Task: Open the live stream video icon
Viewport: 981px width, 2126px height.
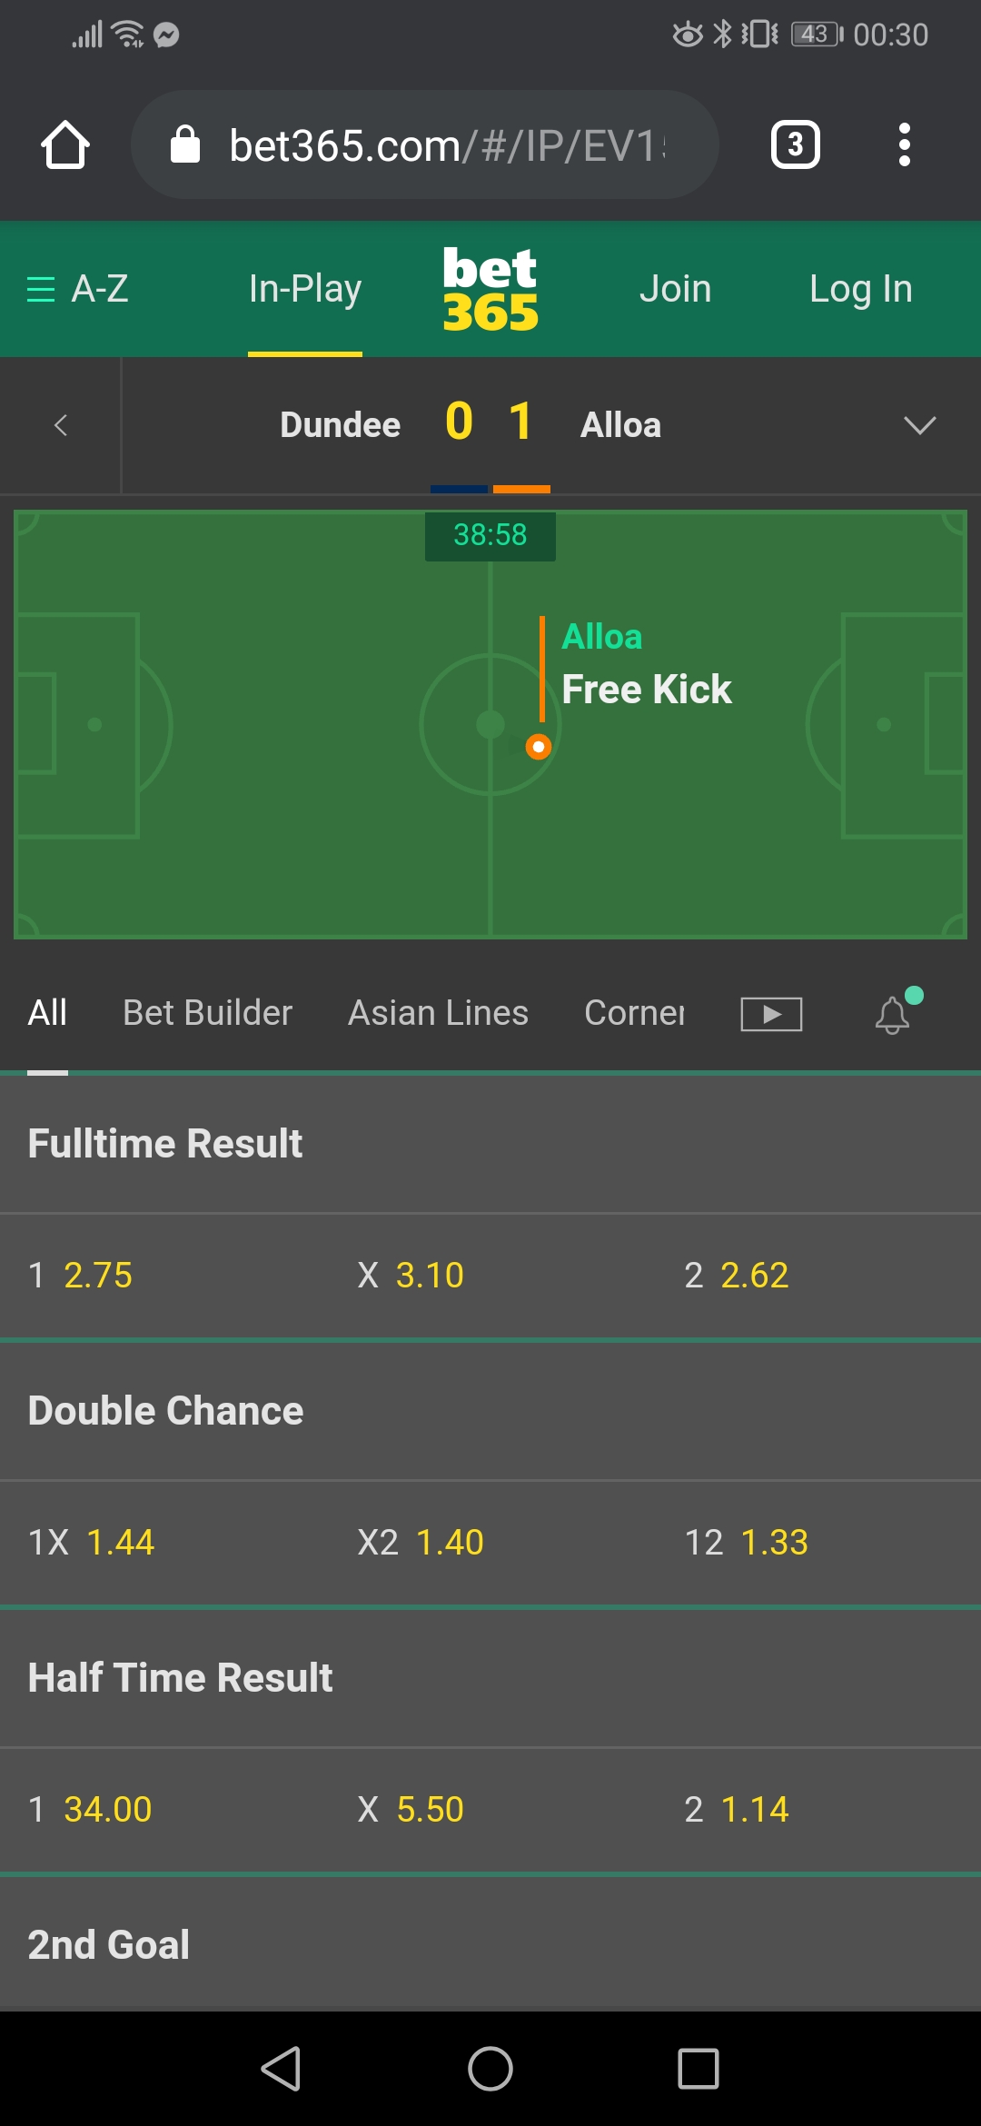Action: click(771, 1014)
